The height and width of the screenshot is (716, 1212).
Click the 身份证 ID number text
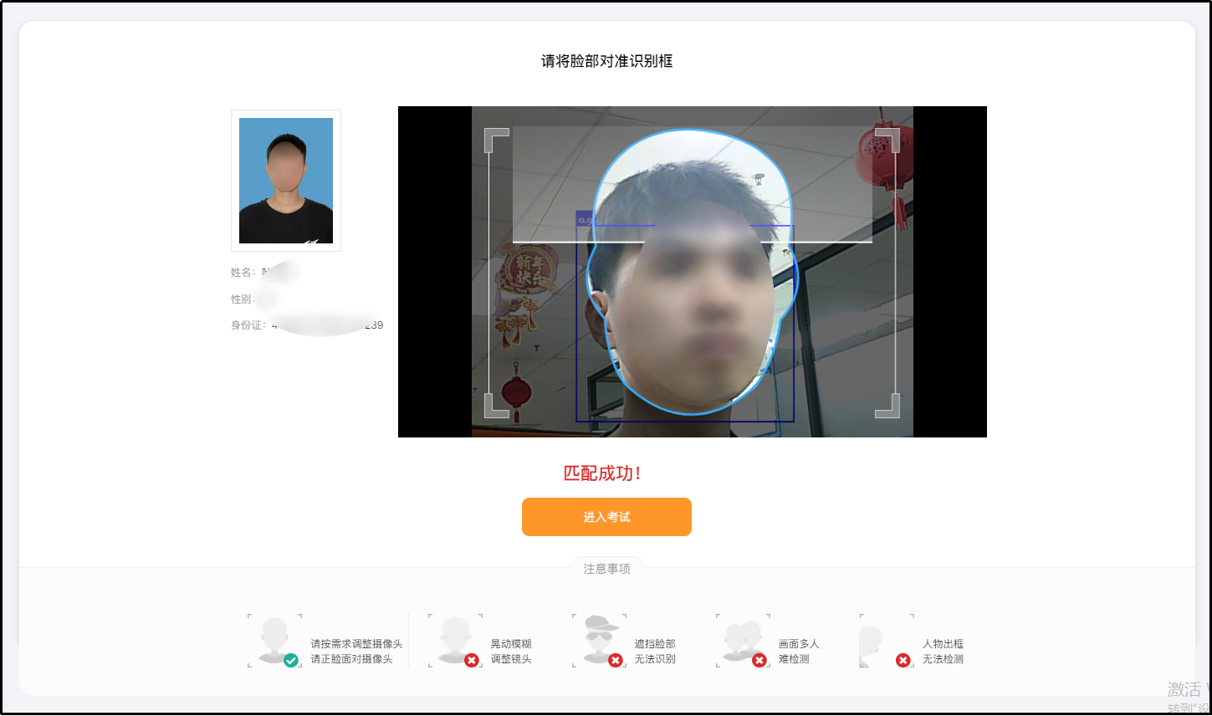305,325
